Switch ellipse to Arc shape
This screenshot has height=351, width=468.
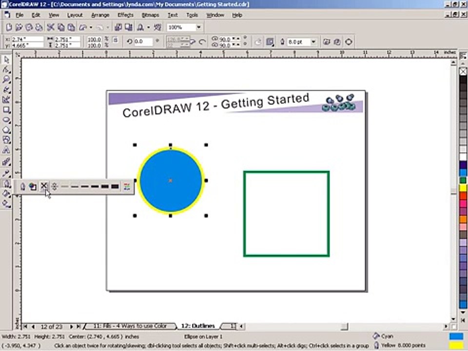(202, 42)
